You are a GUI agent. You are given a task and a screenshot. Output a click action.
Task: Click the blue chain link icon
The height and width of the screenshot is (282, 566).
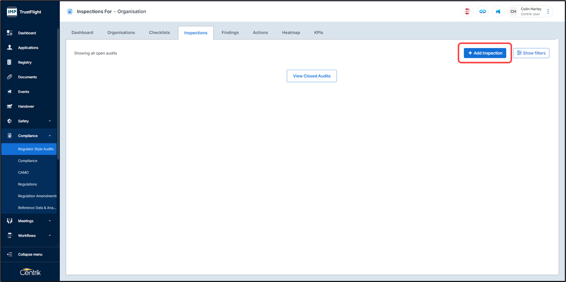coord(482,11)
